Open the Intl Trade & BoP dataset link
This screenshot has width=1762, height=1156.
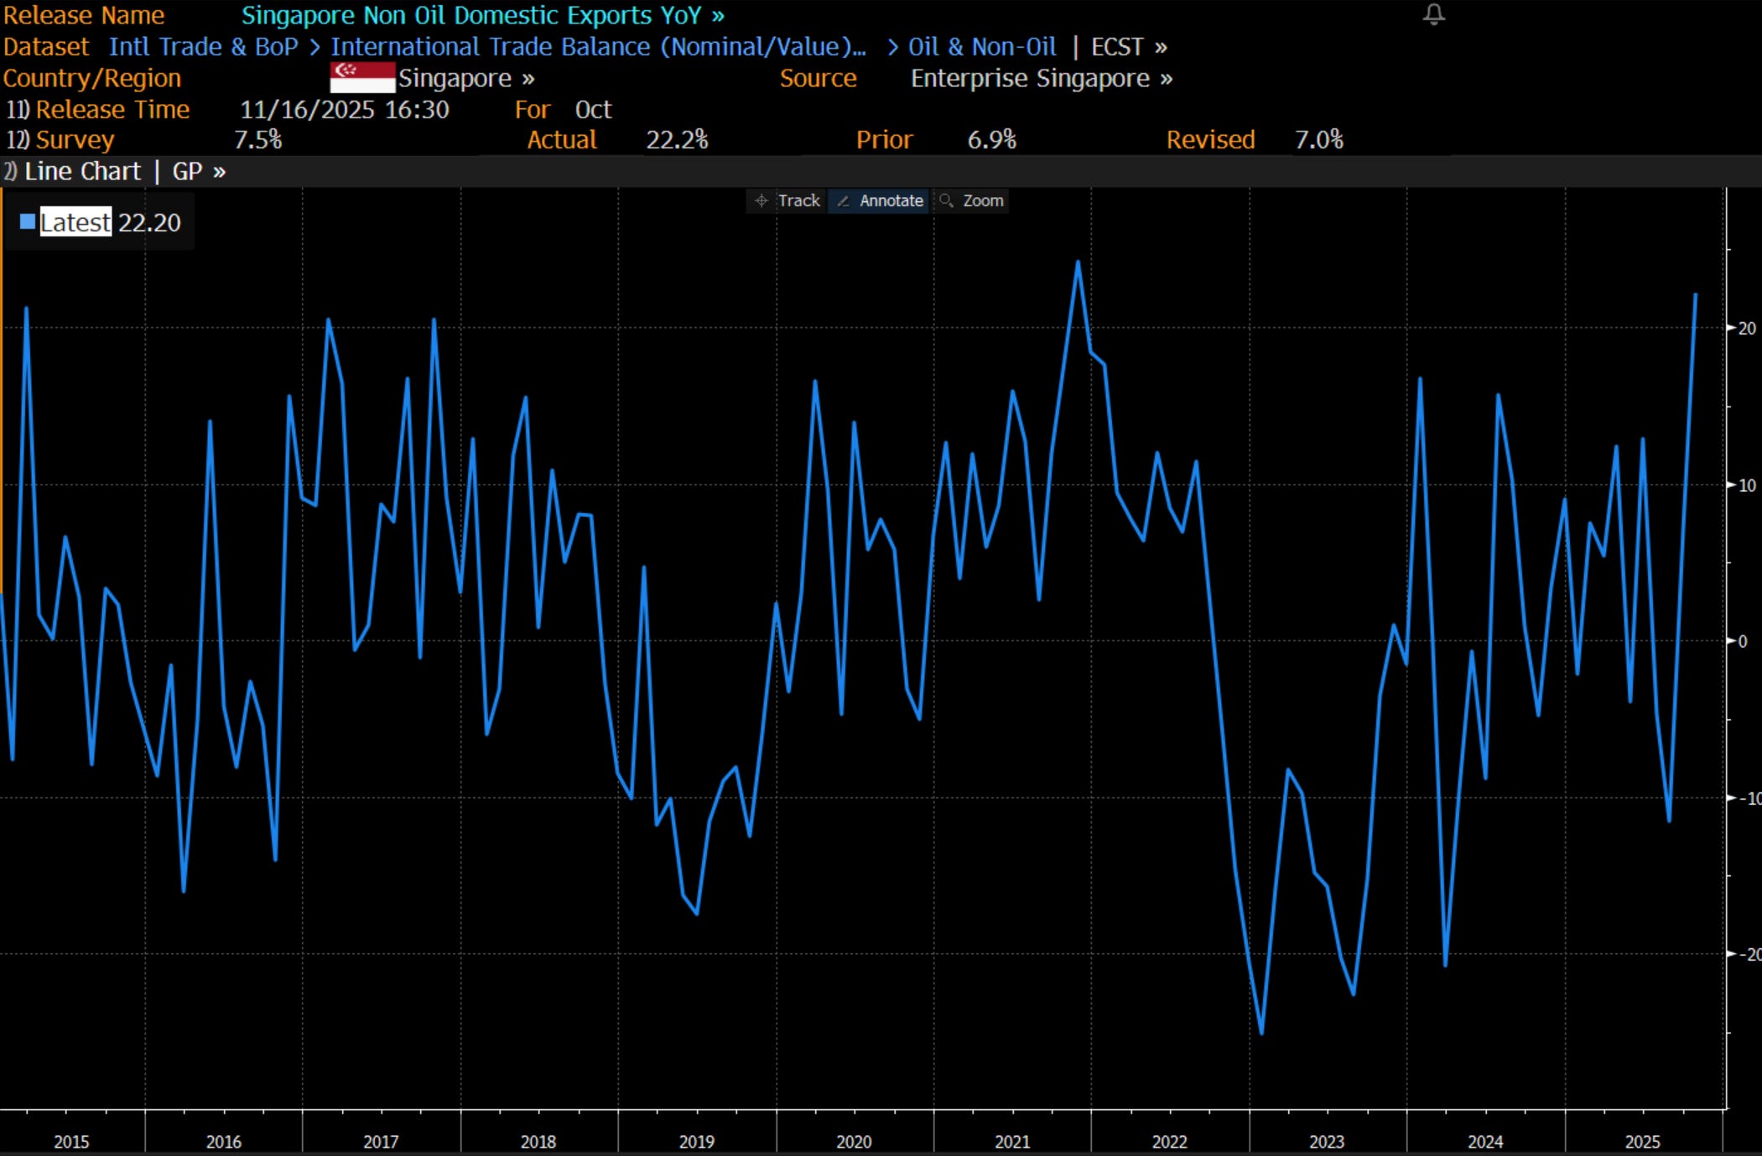pos(203,47)
